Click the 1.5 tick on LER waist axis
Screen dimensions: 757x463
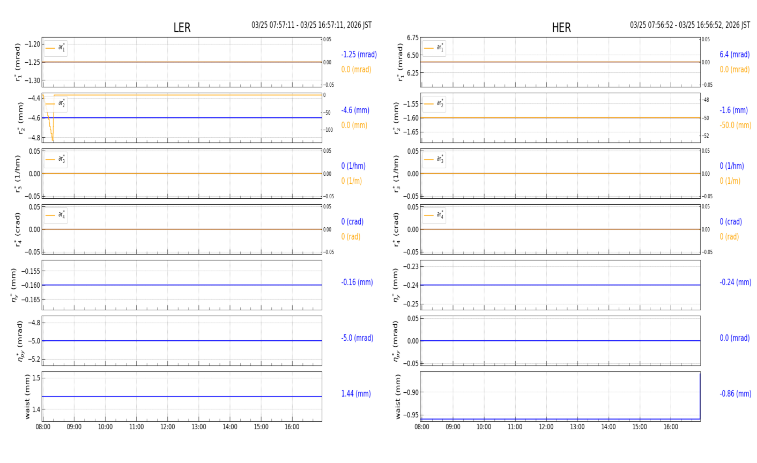36,378
